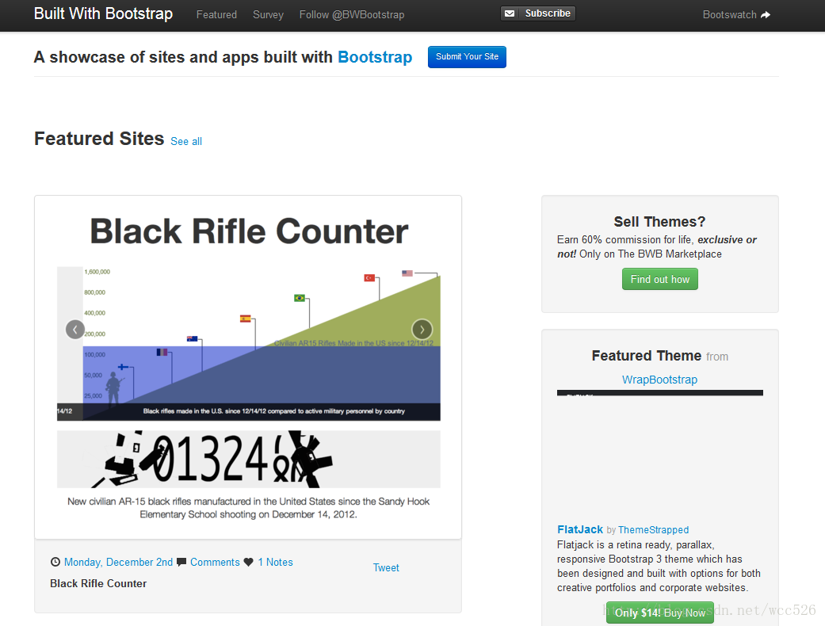The image size is (825, 626).
Task: Open the Survey nav item
Action: (x=269, y=15)
